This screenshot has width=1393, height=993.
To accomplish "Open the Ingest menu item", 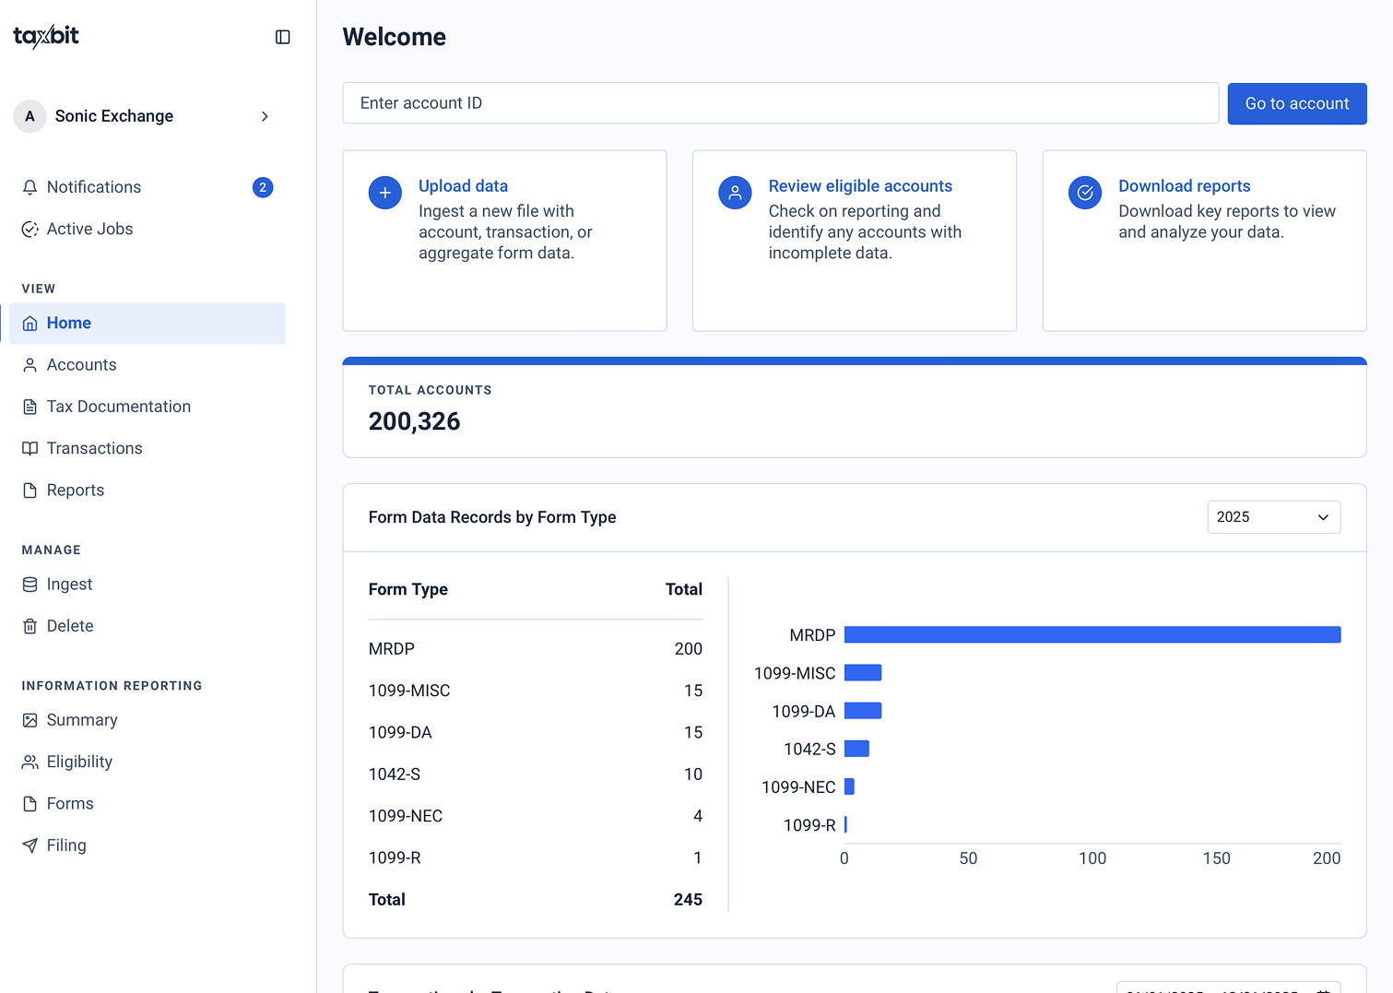I will pos(148,585).
